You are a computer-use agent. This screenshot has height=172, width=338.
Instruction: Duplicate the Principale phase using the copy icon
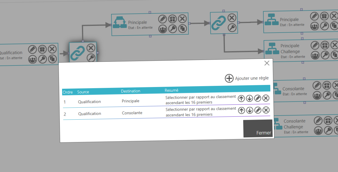click(182, 29)
